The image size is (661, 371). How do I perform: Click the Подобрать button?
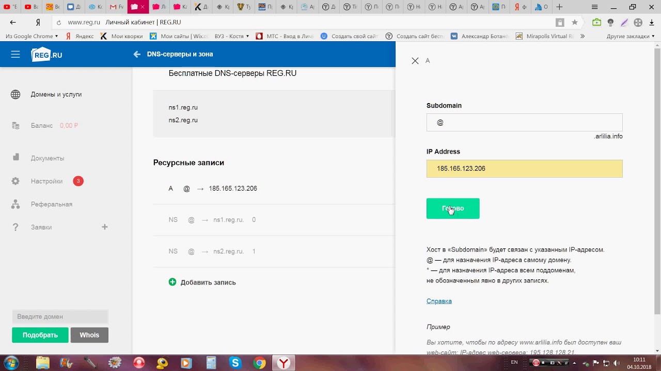[x=40, y=335]
